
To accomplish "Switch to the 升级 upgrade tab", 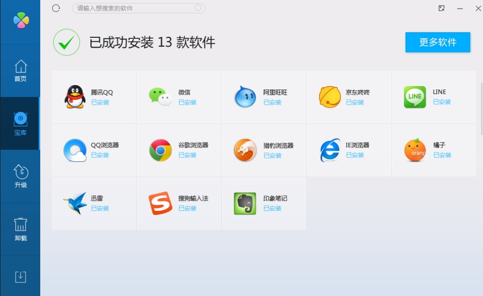I will (20, 176).
